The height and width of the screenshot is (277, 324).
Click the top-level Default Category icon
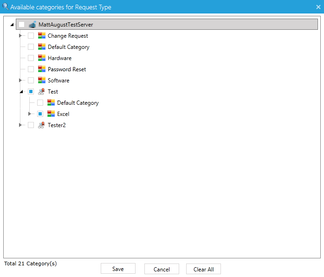(42, 47)
